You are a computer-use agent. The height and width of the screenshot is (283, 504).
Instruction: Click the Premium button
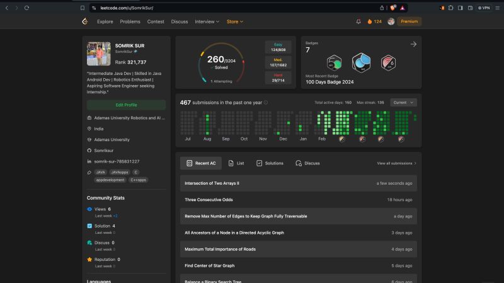click(x=409, y=21)
